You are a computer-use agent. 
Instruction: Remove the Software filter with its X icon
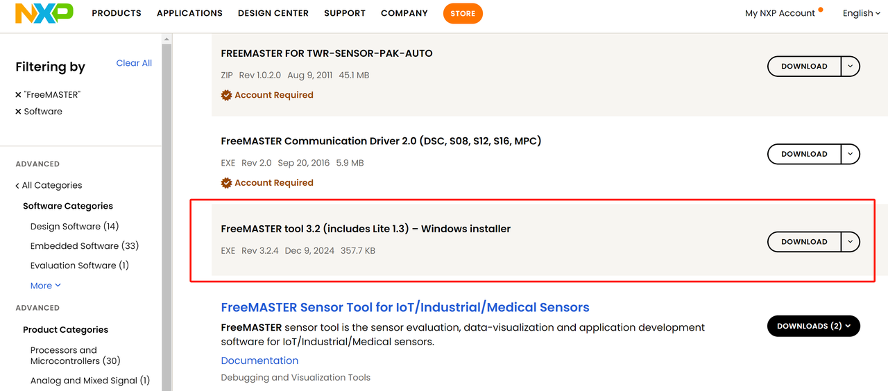tap(18, 112)
